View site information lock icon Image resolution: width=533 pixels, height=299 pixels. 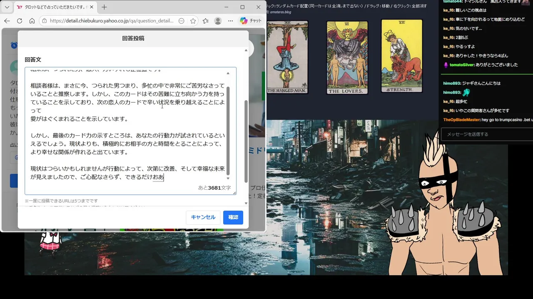point(45,21)
